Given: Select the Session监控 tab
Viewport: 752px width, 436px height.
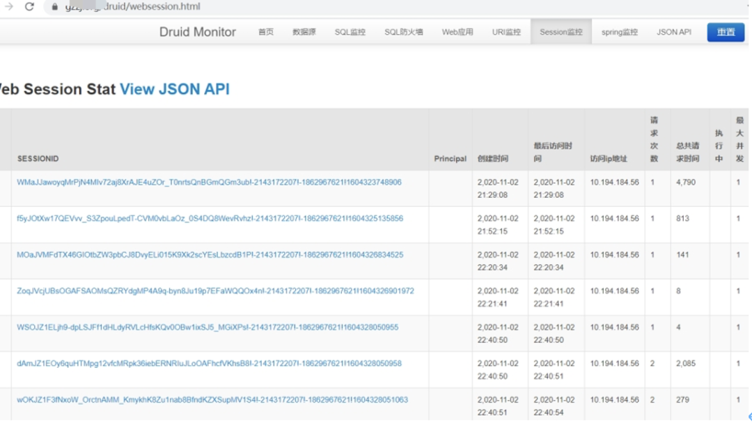Looking at the screenshot, I should [x=561, y=32].
